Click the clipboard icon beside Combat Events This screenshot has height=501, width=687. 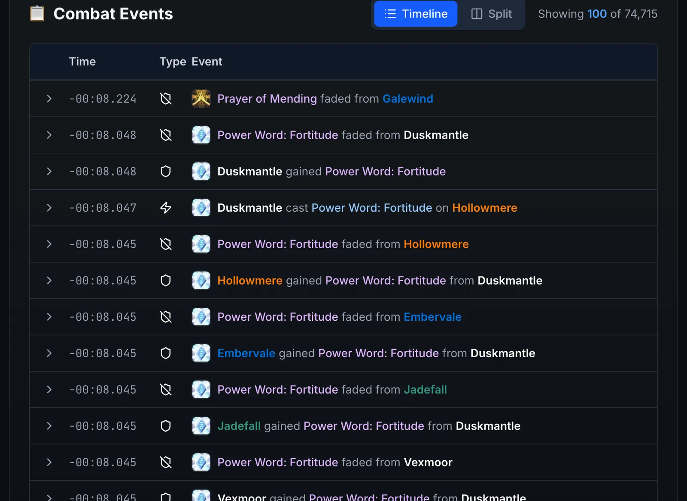click(x=37, y=14)
